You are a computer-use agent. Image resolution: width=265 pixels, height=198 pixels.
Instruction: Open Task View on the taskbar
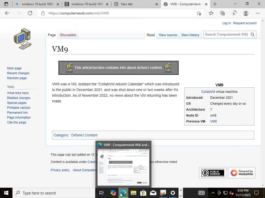coord(101,193)
